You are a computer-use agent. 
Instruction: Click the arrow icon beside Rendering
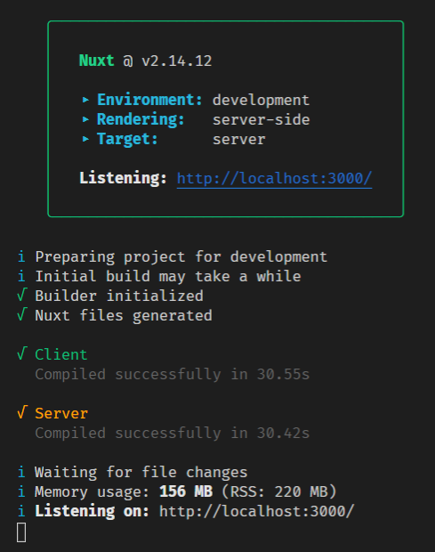click(85, 119)
